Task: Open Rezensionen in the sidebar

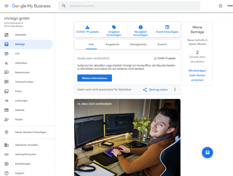Action: pos(27,72)
